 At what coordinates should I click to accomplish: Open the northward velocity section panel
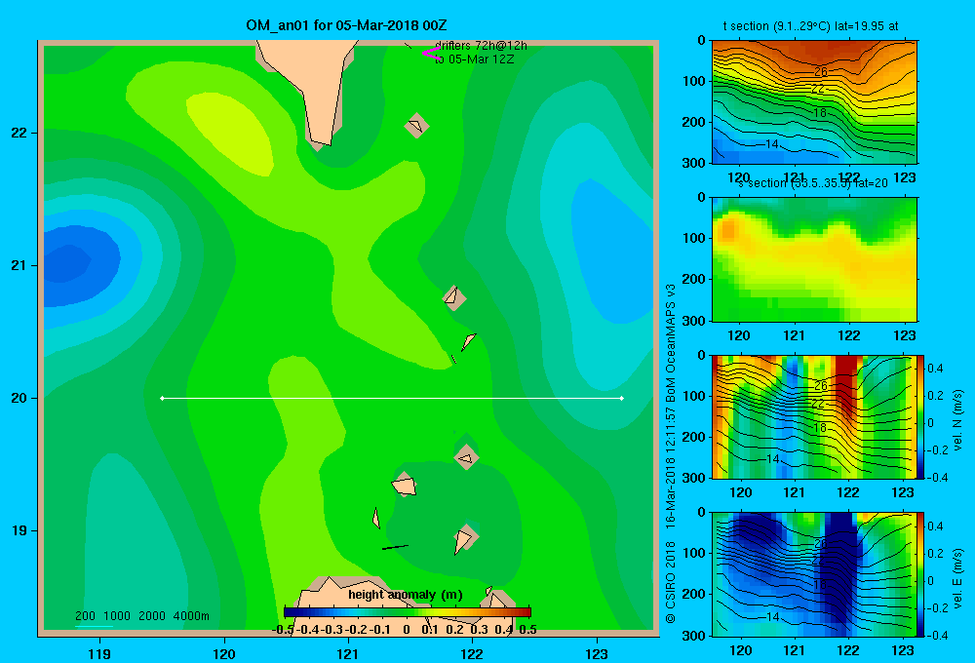(814, 416)
